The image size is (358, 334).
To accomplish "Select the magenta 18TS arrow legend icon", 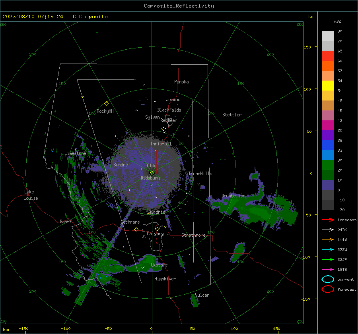I will pyautogui.click(x=328, y=270).
